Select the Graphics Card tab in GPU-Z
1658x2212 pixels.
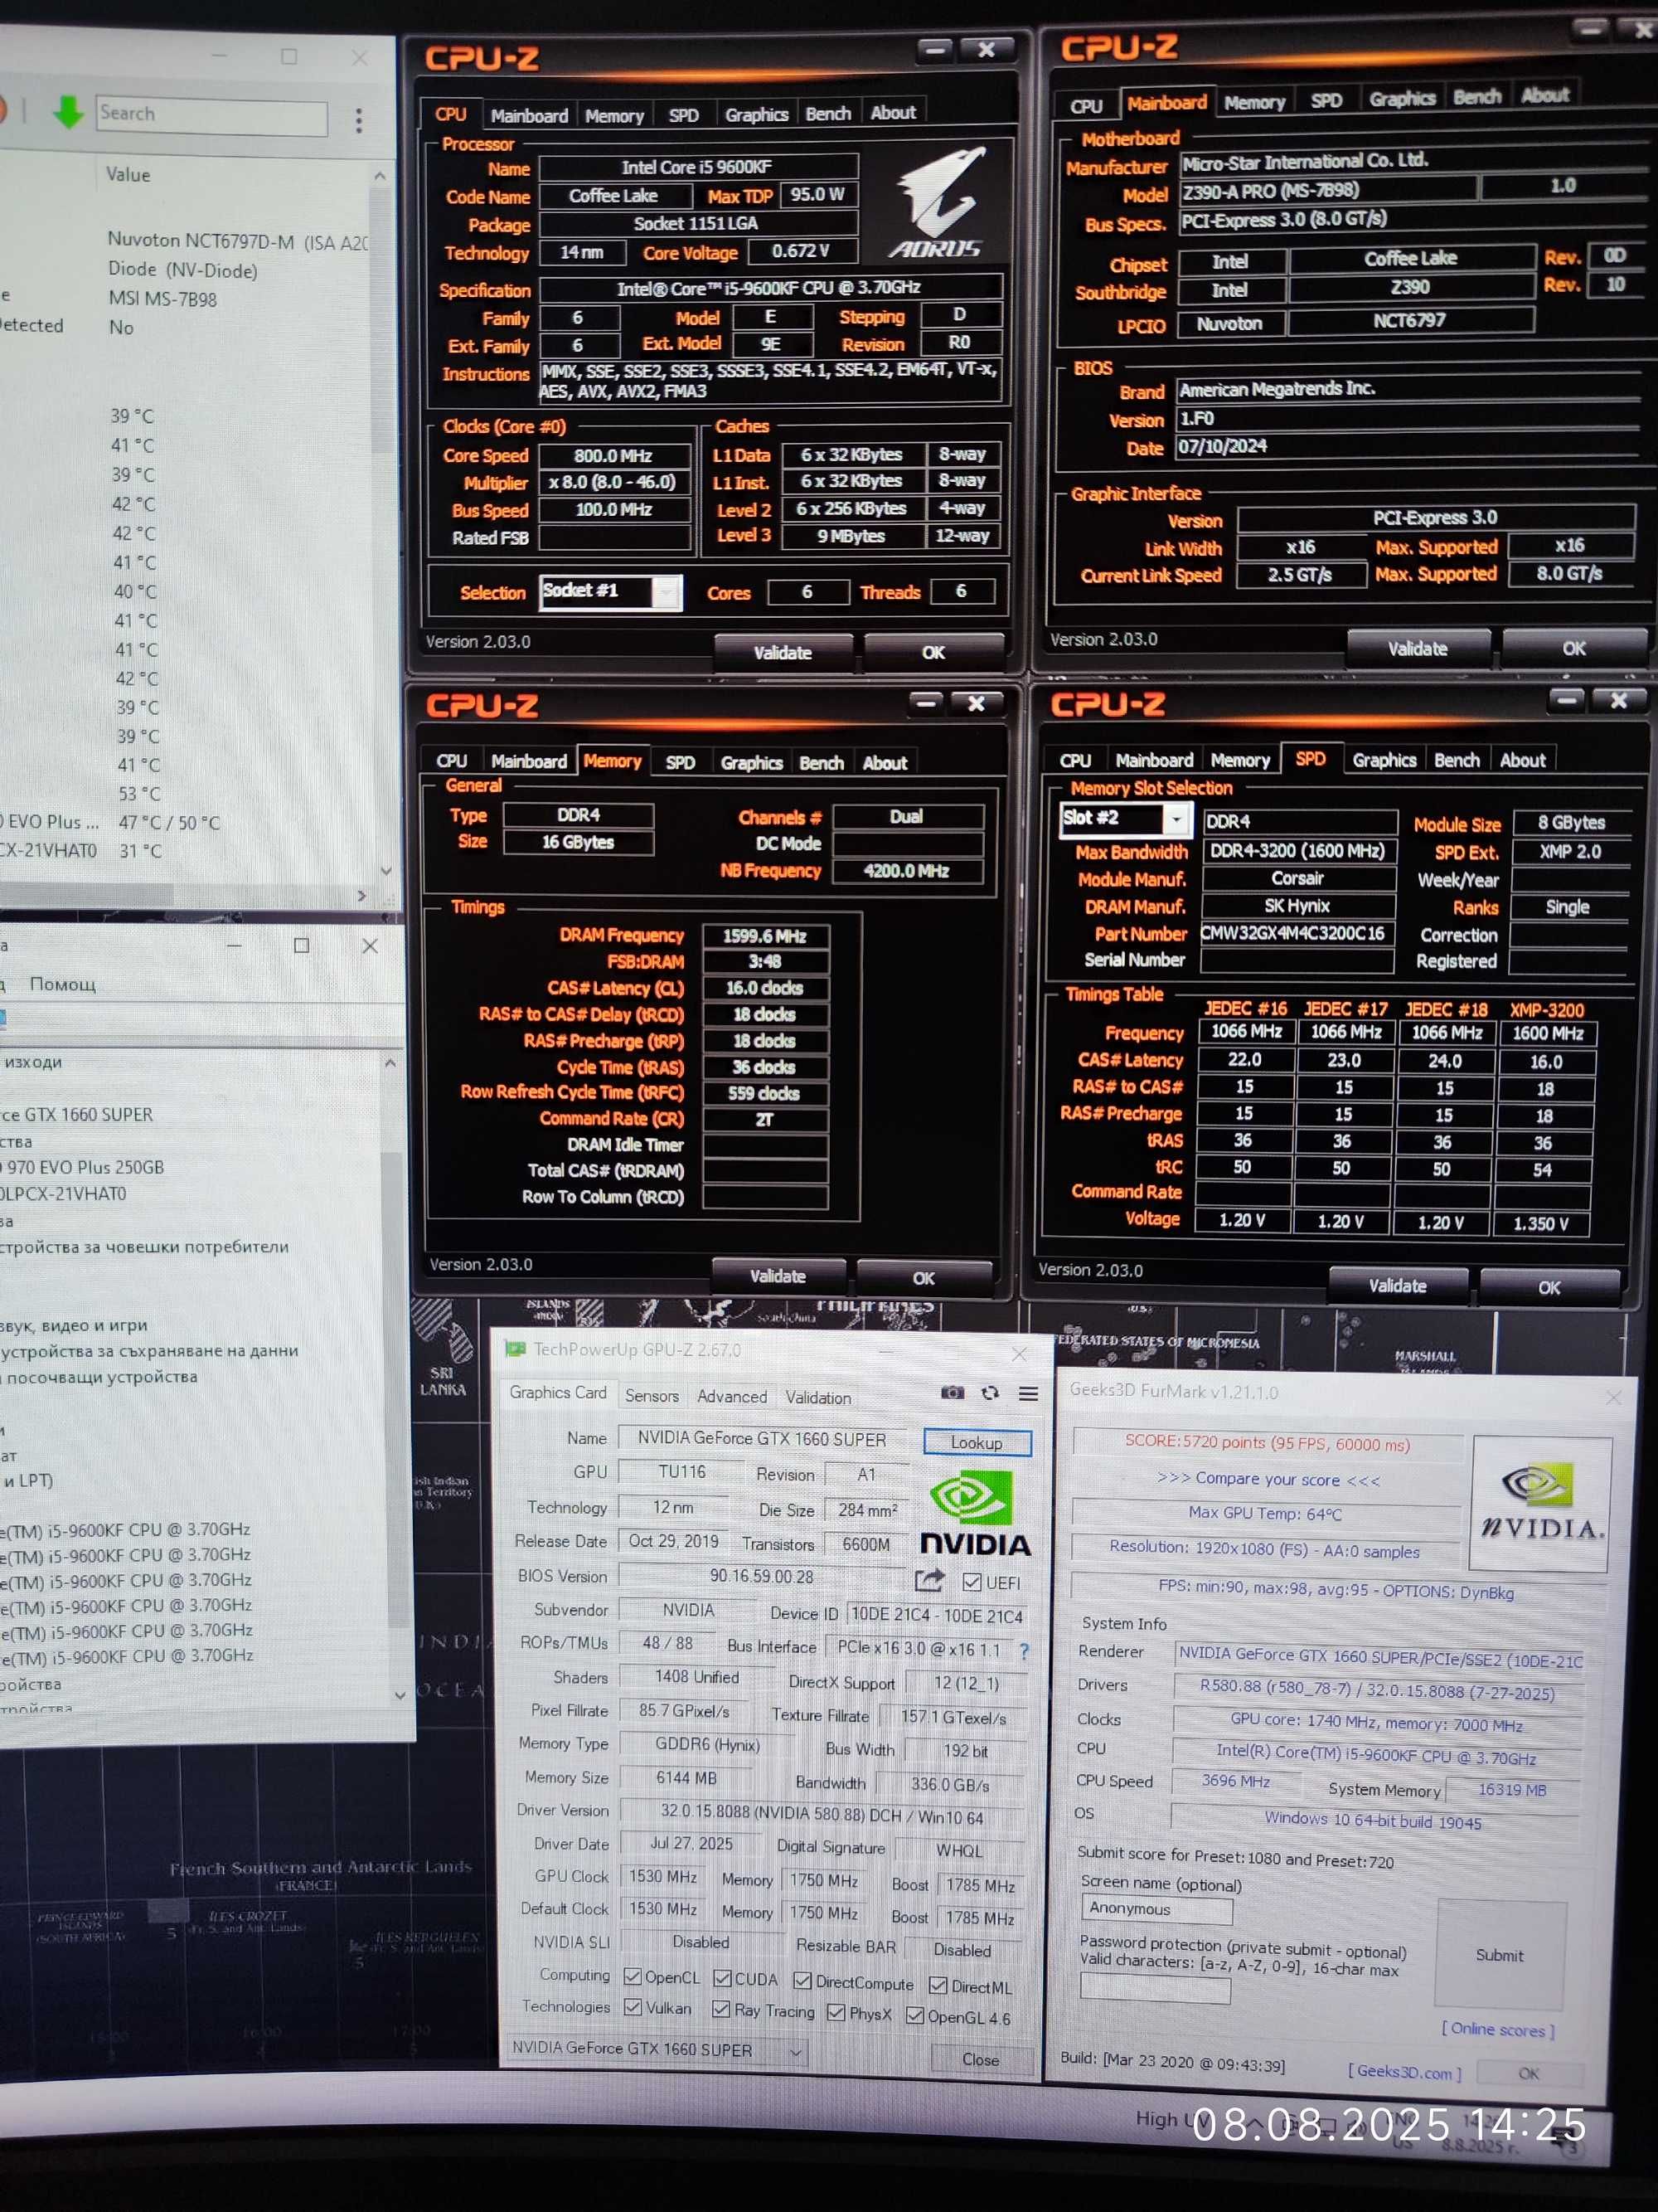tap(558, 1392)
